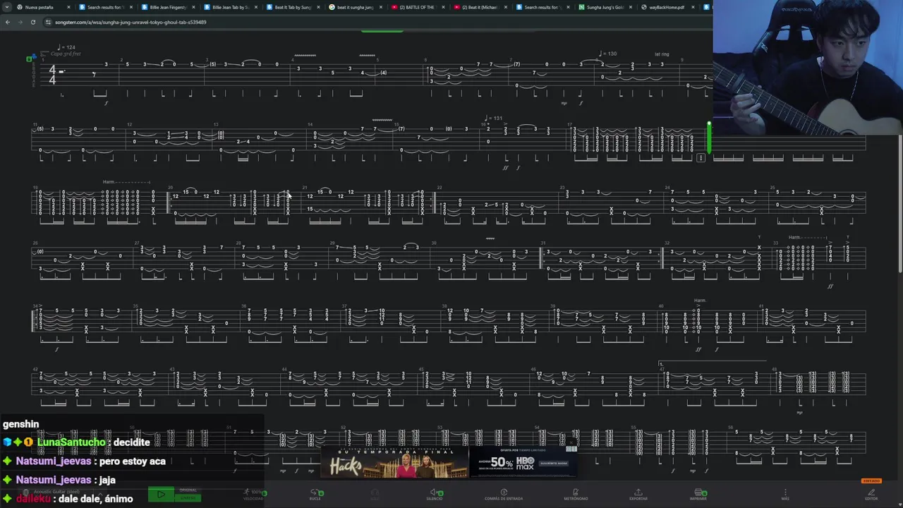Click the Capo 3rd fret label
903x508 pixels.
pos(66,54)
